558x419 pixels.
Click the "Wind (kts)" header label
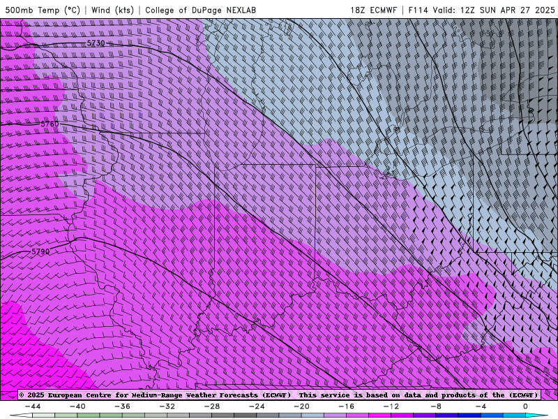tap(112, 10)
